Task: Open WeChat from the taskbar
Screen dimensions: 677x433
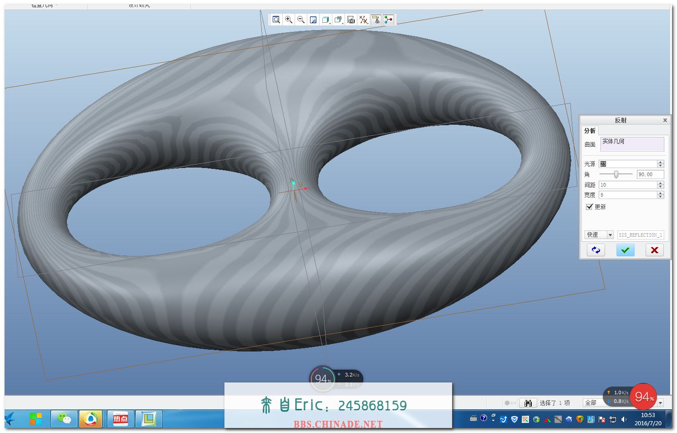Action: (64, 419)
